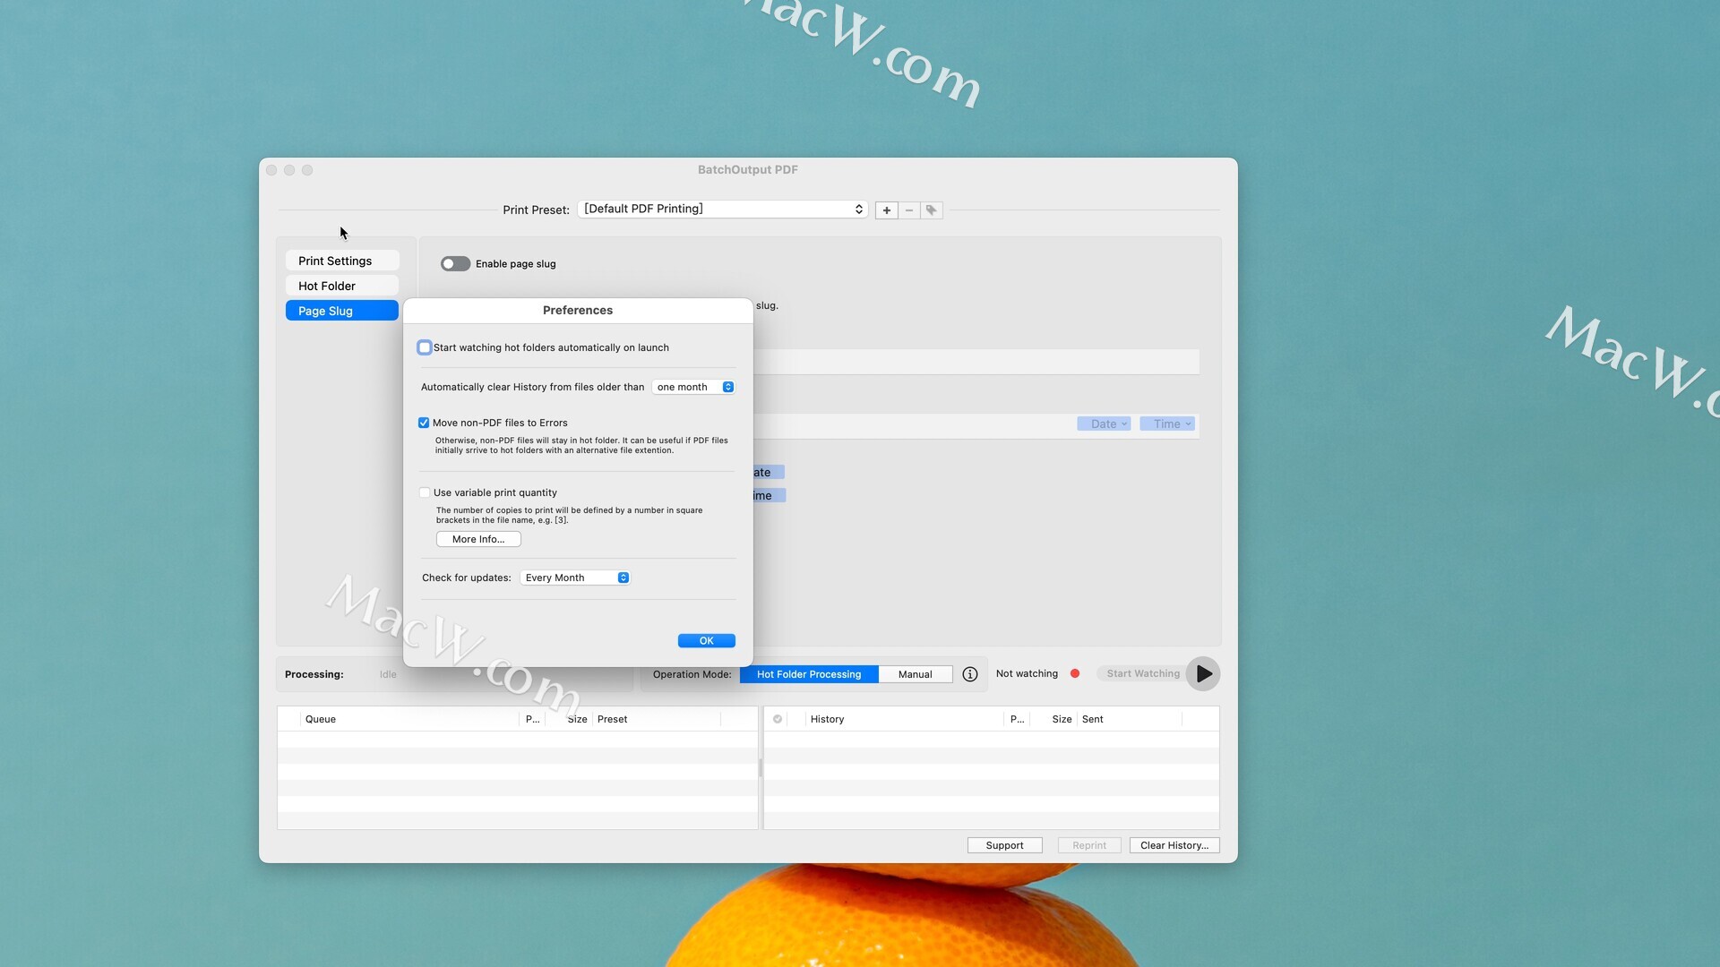Image resolution: width=1720 pixels, height=967 pixels.
Task: Click the BatchOutput PDF window title
Action: [748, 169]
